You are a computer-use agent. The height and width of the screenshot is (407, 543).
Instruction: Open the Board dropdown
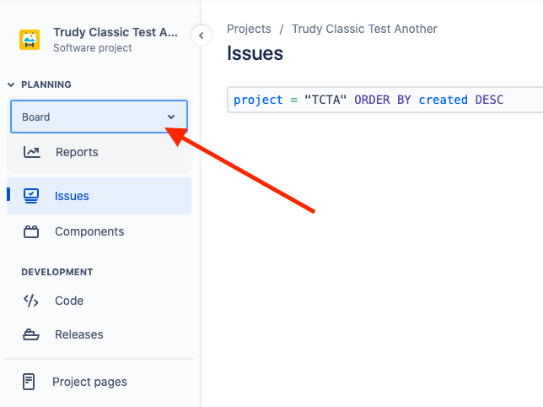[99, 117]
